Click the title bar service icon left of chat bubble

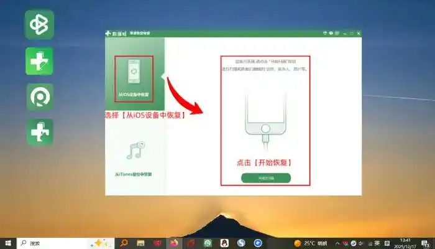tap(325, 34)
